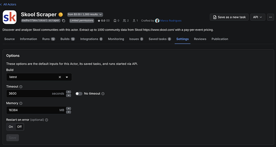Click Save as a new task

[x=229, y=17]
